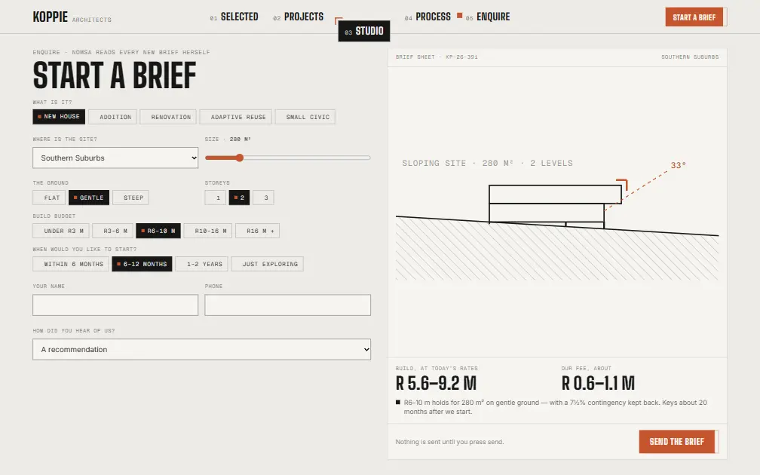
Task: Select Within 6 Months start time
Action: [x=71, y=264]
